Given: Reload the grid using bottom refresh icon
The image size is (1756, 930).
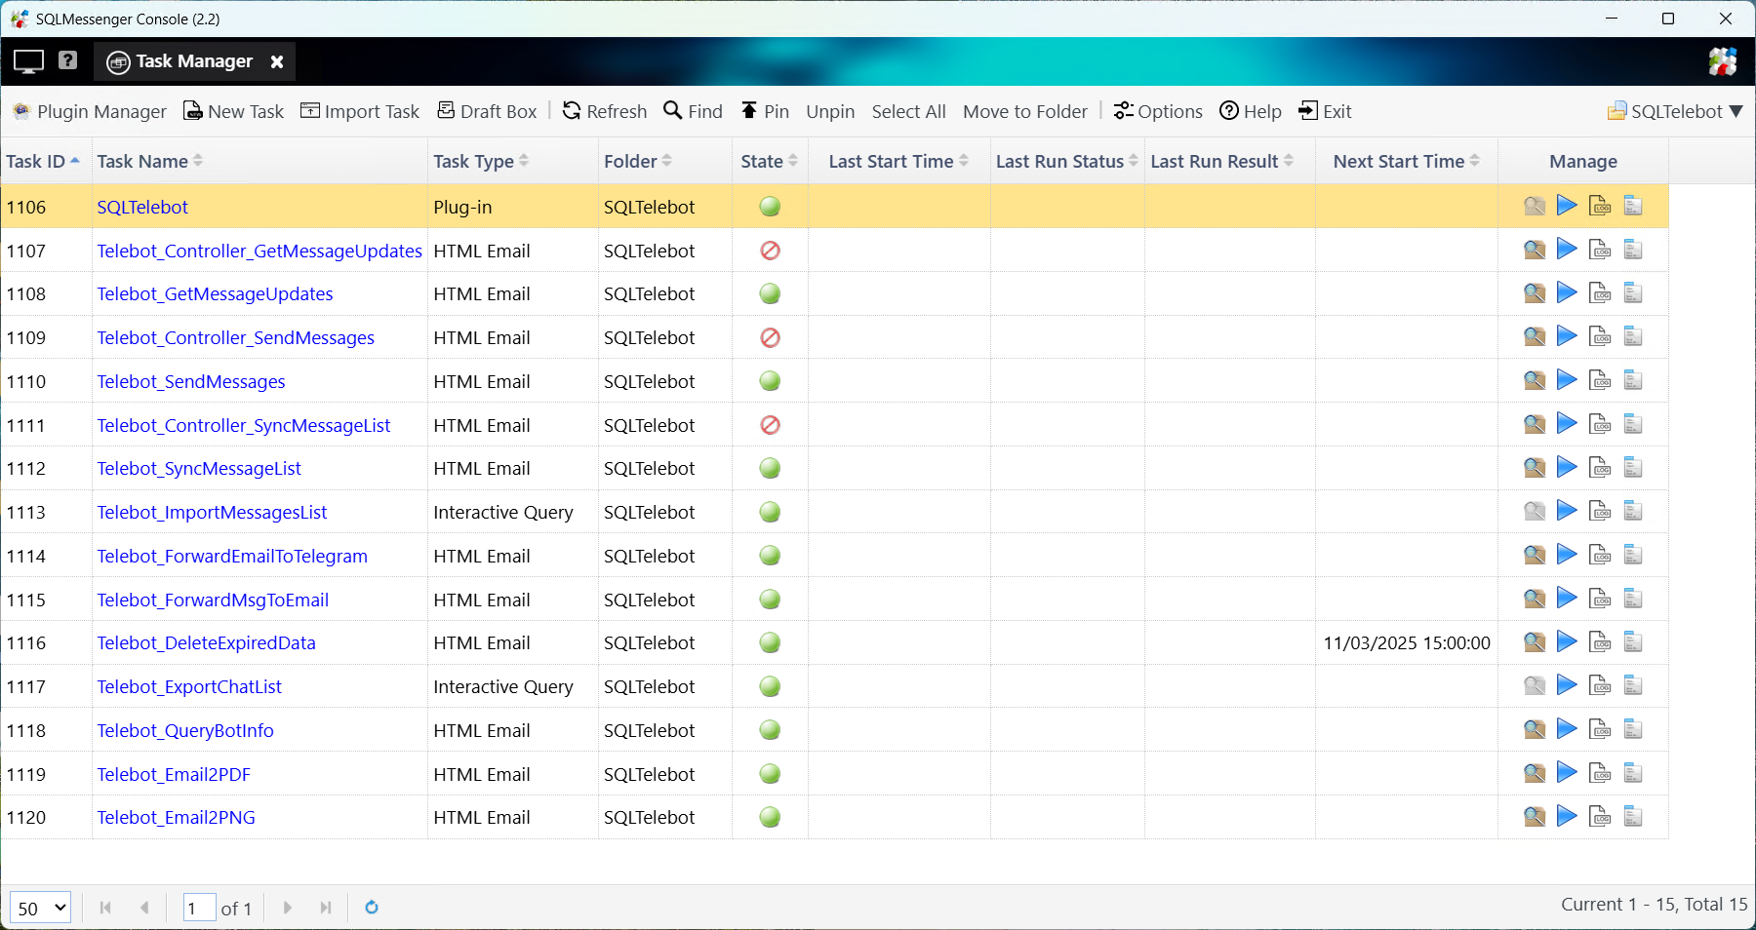Looking at the screenshot, I should [x=372, y=908].
